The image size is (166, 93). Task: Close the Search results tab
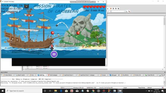27,75
